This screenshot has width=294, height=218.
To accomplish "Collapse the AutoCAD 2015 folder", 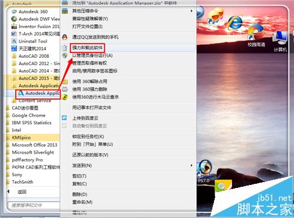I will click(x=35, y=78).
